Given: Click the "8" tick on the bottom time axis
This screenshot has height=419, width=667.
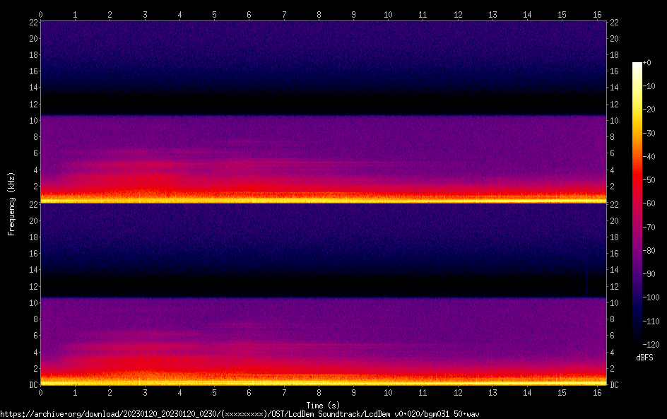Looking at the screenshot, I should [x=319, y=391].
